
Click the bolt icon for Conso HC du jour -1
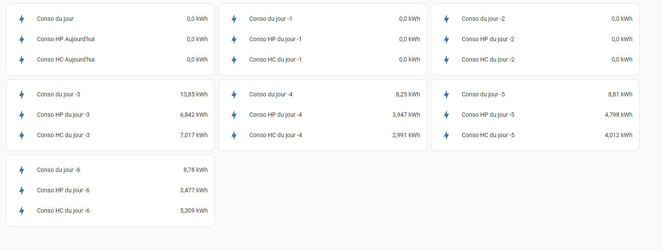(234, 60)
